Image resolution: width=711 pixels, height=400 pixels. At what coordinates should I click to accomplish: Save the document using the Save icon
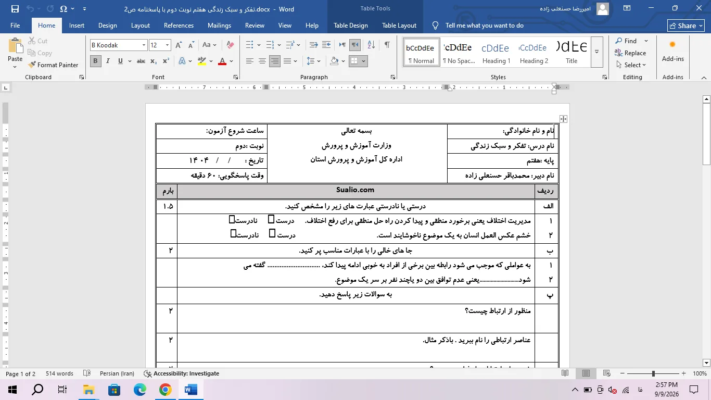tap(15, 9)
